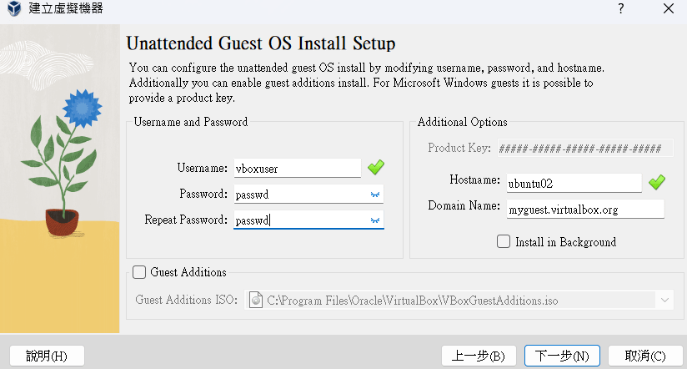Click the ISO file icon in Guest Additions
Viewport: 687px width, 369px height.
tap(257, 300)
